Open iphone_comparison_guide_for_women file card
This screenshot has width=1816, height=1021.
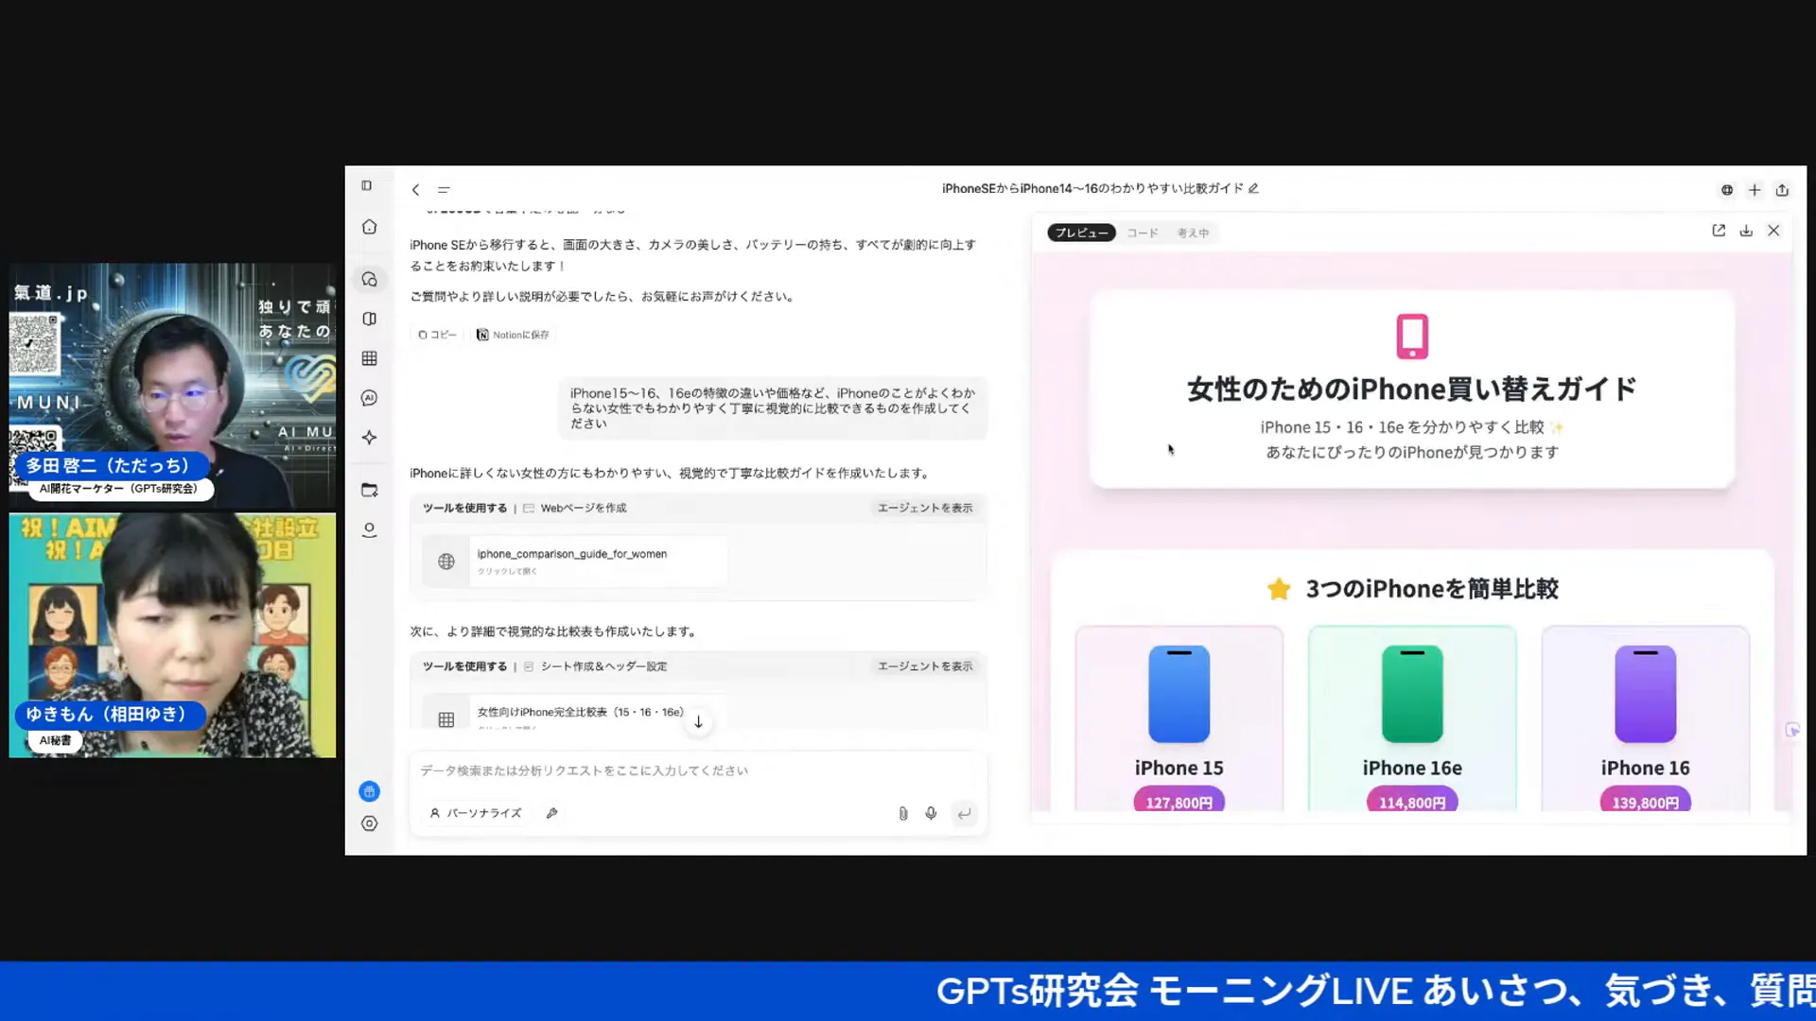[575, 562]
